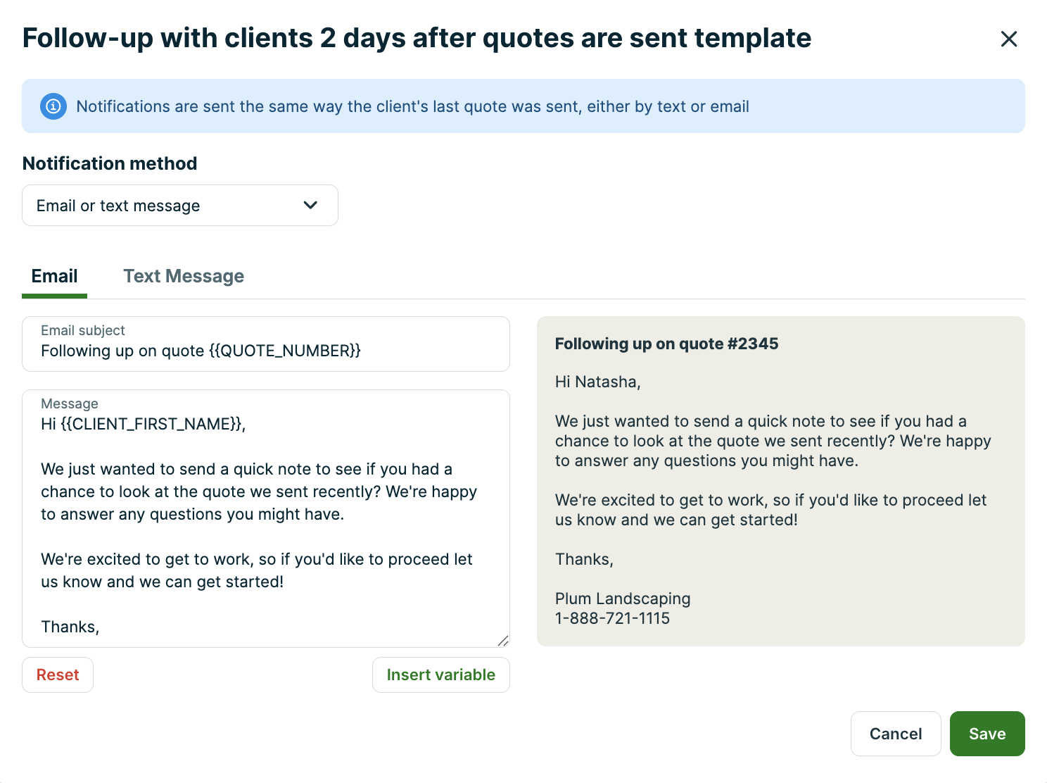Click the chevron arrow beside Email or text message

coord(310,205)
